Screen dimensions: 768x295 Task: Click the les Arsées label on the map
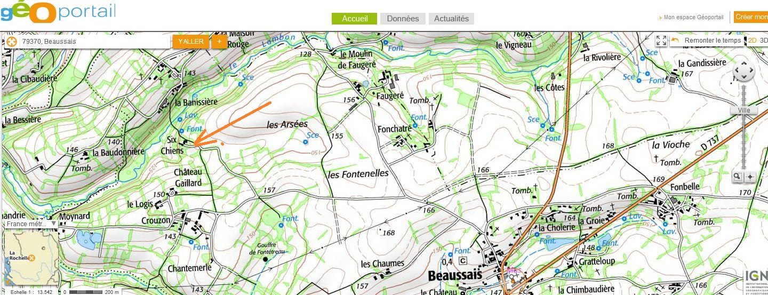tap(287, 124)
